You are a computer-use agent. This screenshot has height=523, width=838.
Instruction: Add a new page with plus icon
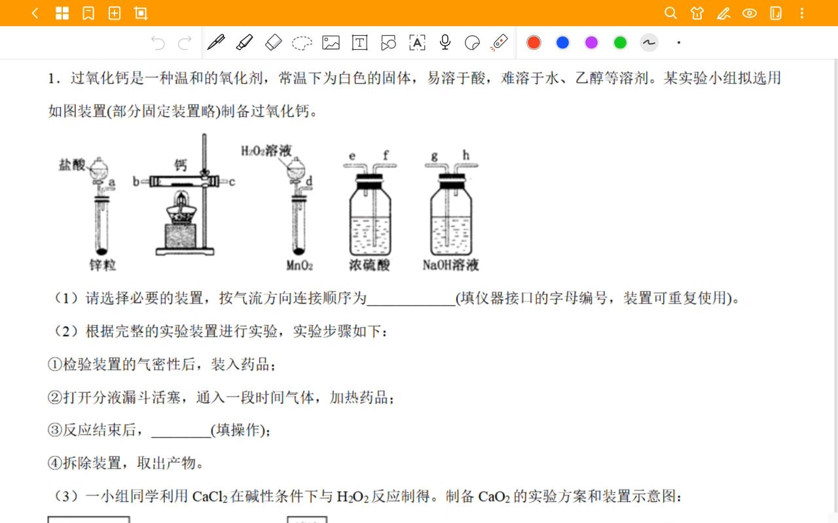point(115,13)
